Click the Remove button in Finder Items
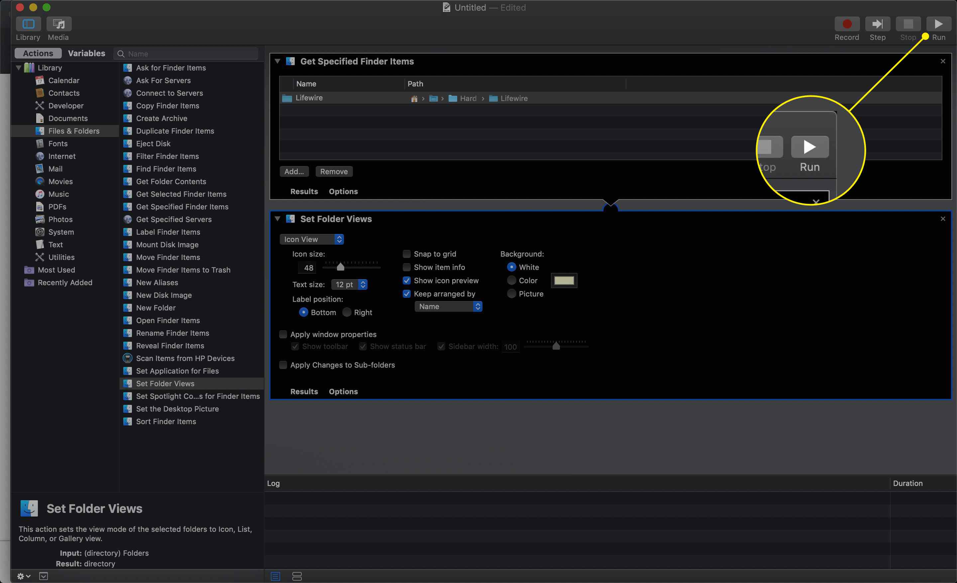This screenshot has height=583, width=957. point(334,171)
